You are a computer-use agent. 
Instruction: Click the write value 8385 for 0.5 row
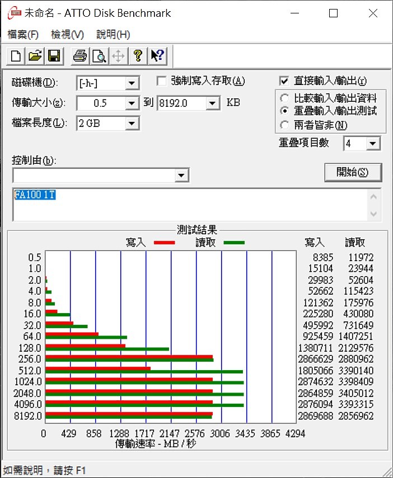pos(323,258)
